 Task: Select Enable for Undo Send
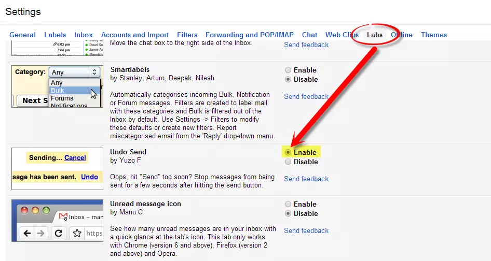[288, 152]
